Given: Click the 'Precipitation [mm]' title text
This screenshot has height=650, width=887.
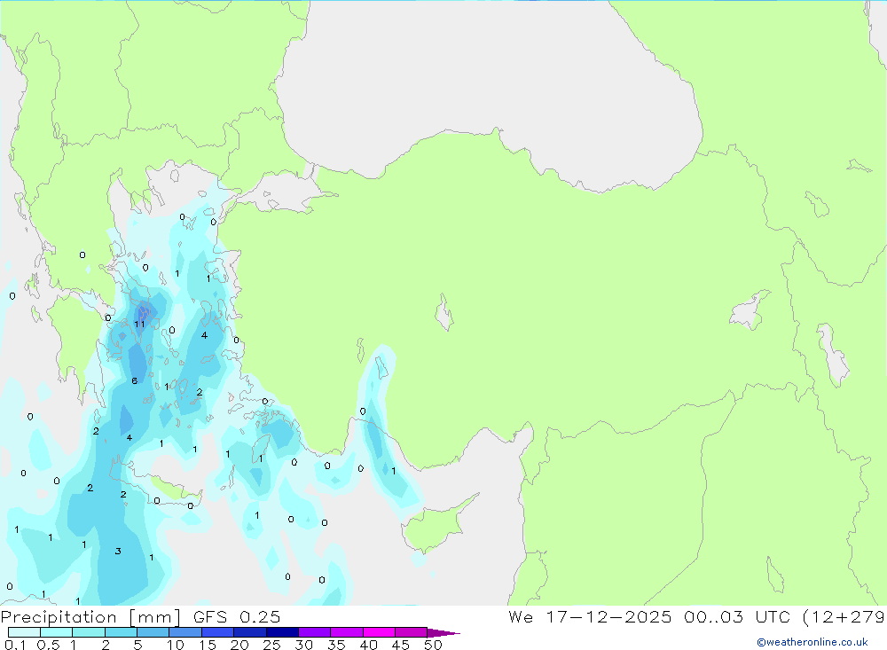Looking at the screenshot, I should tap(90, 617).
